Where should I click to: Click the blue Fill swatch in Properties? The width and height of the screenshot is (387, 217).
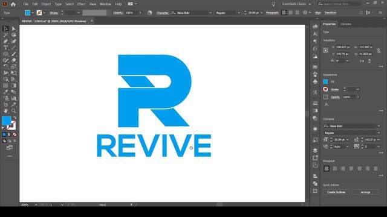[x=325, y=82]
